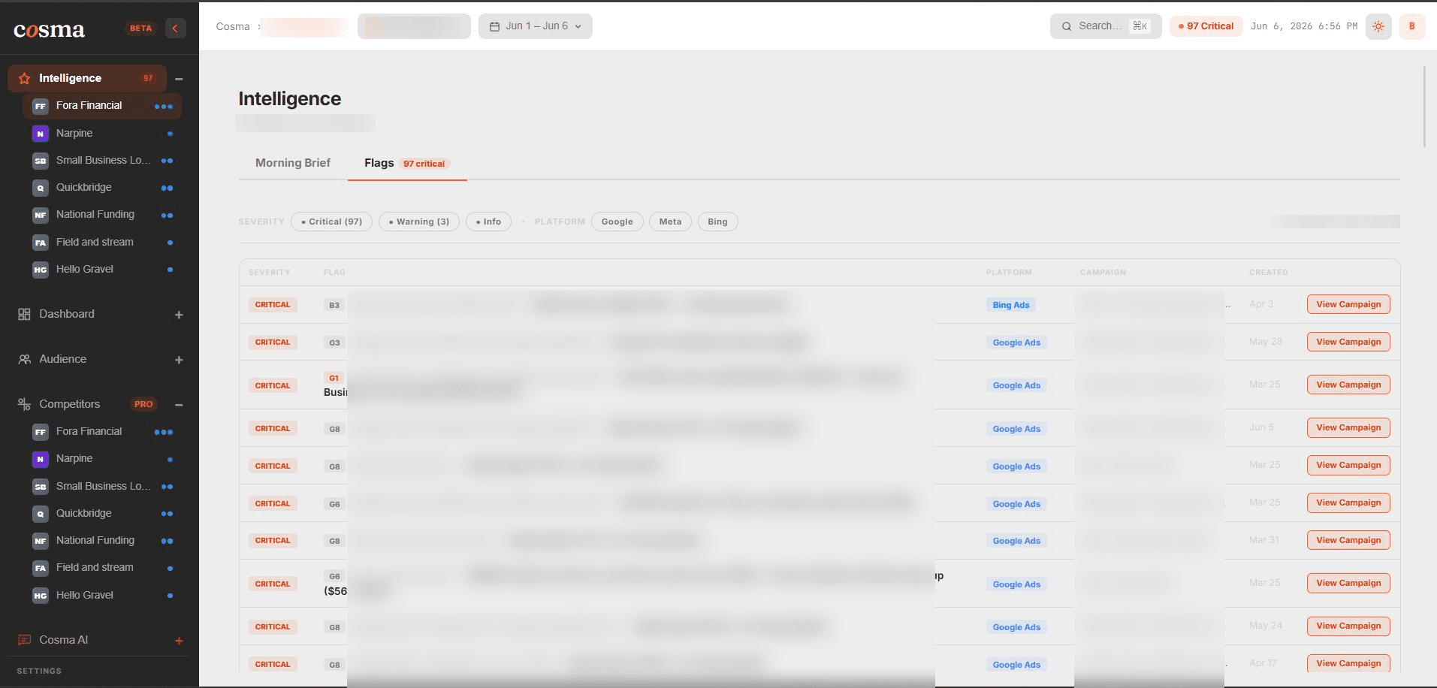Expand the Audience section

click(179, 360)
